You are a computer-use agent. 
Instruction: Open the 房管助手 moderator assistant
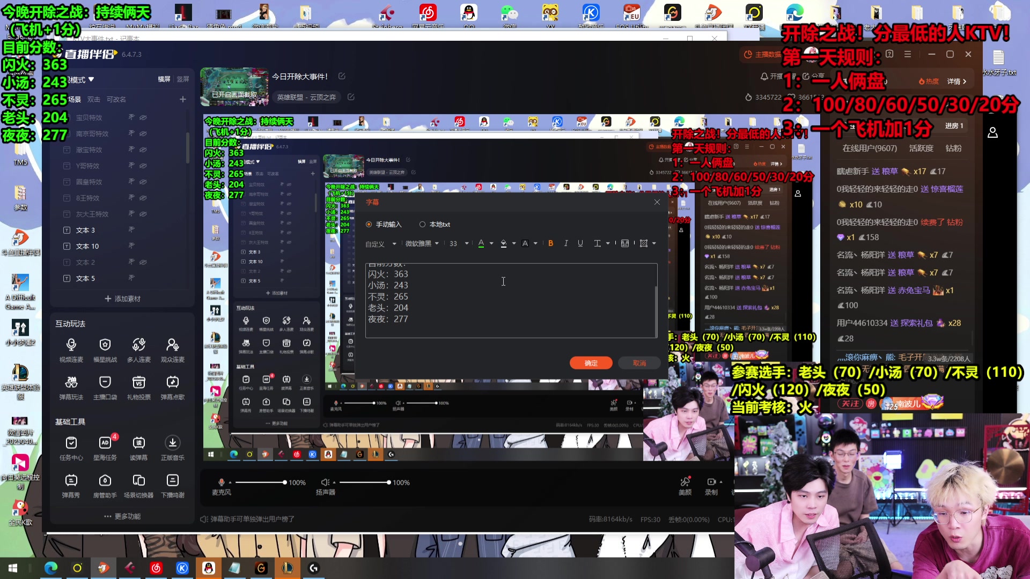click(x=105, y=486)
